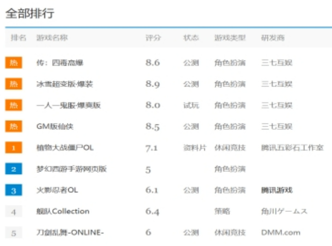Click the 策略 type for 舰队Collection
The height and width of the screenshot is (246, 332).
[x=222, y=211]
